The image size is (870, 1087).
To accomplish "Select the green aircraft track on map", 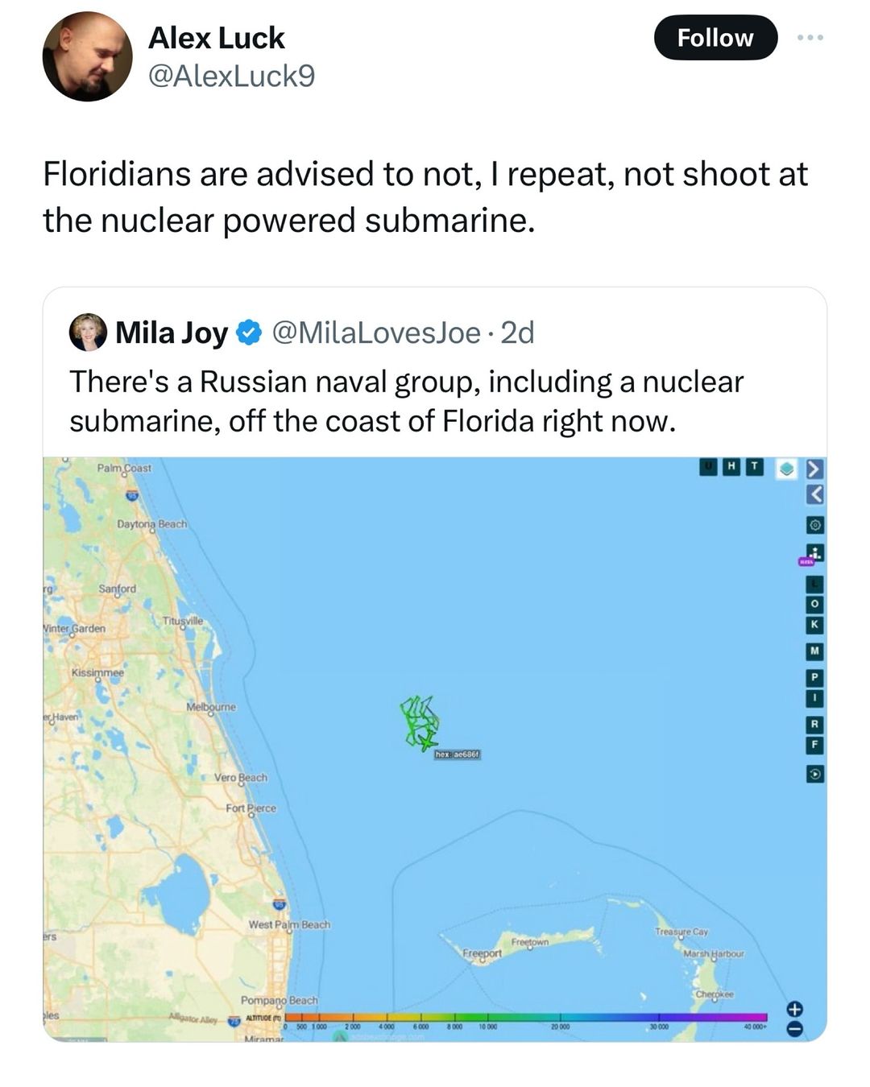I will (x=420, y=721).
